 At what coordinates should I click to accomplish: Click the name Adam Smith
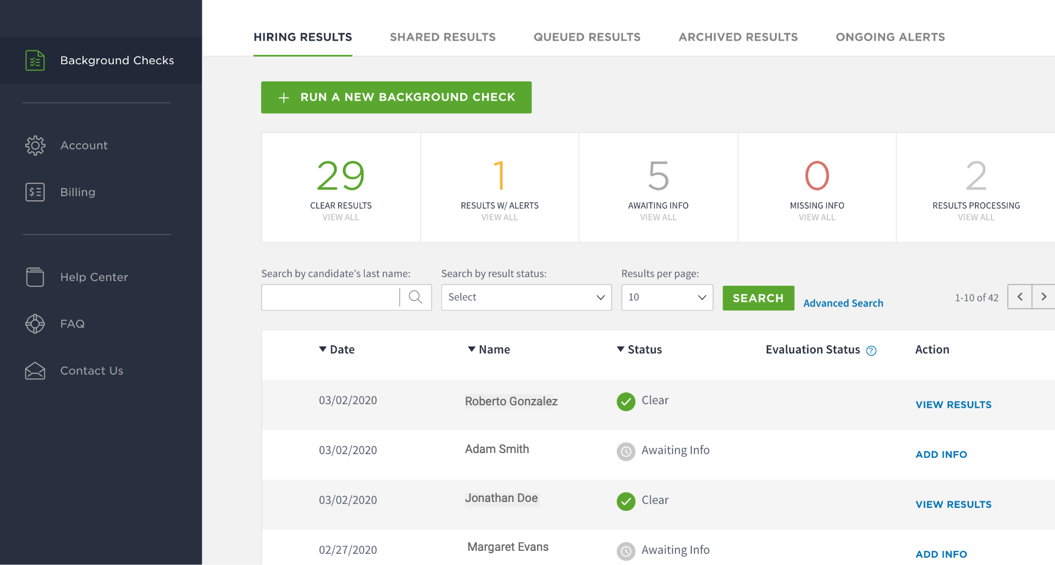tap(497, 449)
